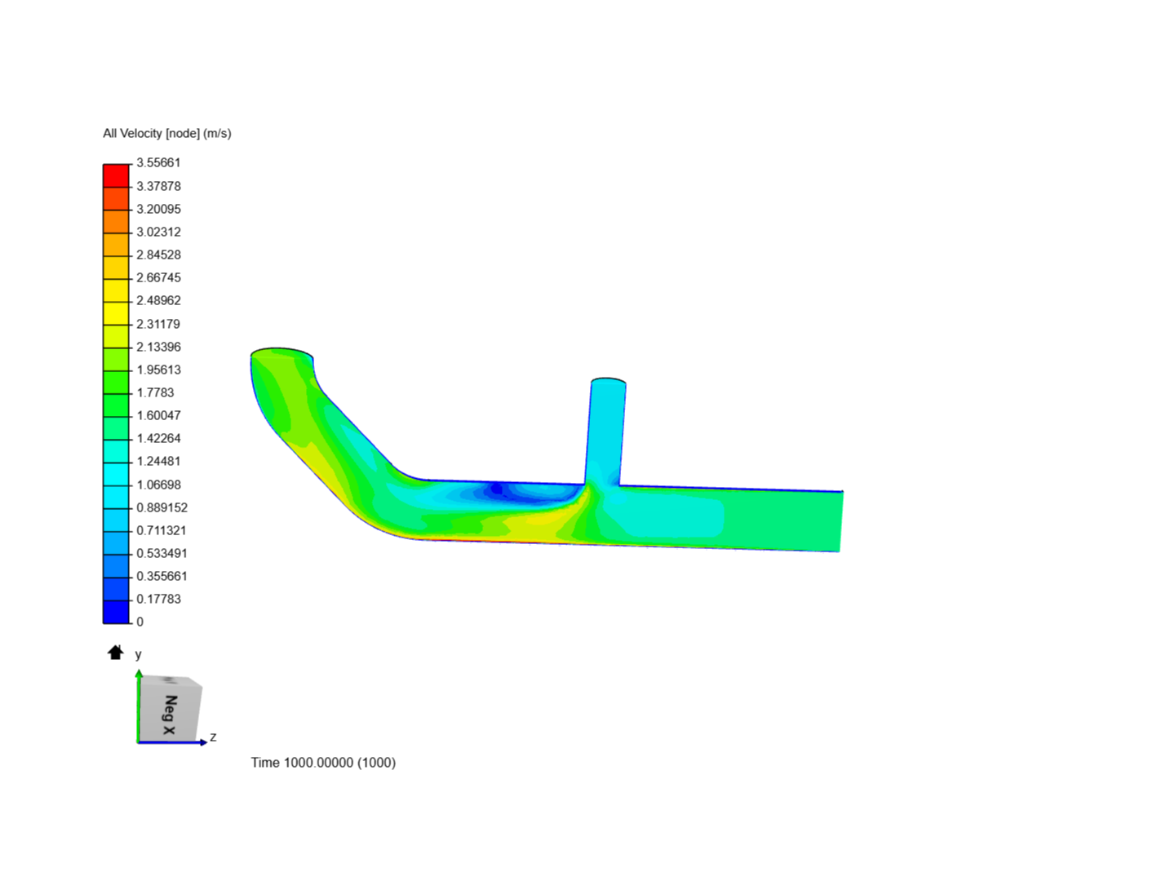The height and width of the screenshot is (881, 1175).
Task: Select the darkest blue band at the legend bottom
Action: pyautogui.click(x=116, y=612)
